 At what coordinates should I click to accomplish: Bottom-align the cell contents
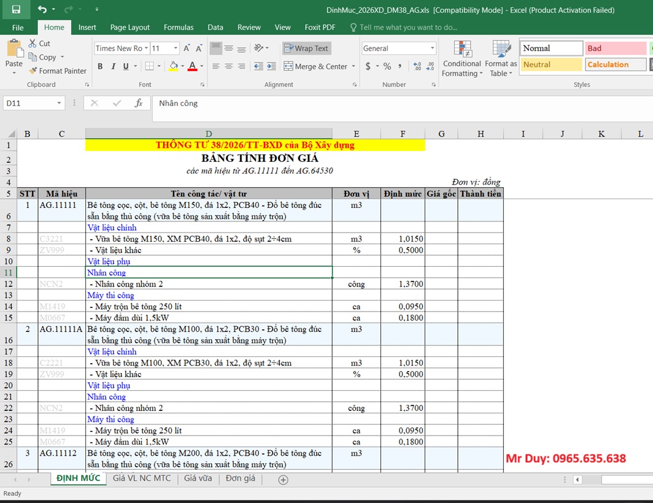click(242, 48)
